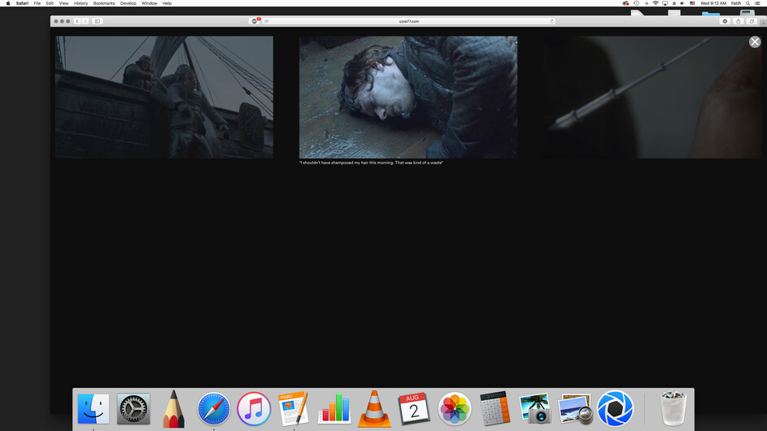Open the Develop menu
The width and height of the screenshot is (767, 431).
tap(129, 3)
